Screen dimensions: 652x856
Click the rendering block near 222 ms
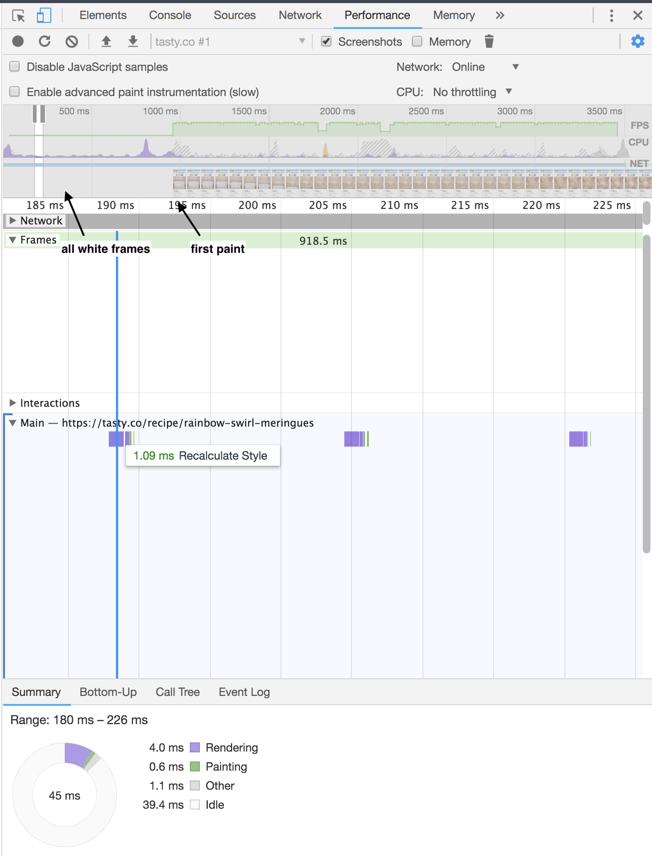tap(576, 439)
